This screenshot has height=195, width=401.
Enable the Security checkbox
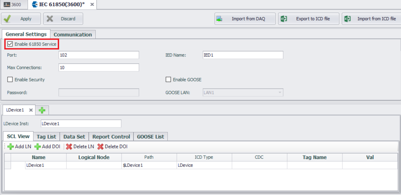coord(10,80)
